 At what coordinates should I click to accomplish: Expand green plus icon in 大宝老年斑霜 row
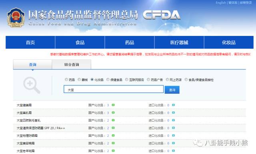point(113,151)
